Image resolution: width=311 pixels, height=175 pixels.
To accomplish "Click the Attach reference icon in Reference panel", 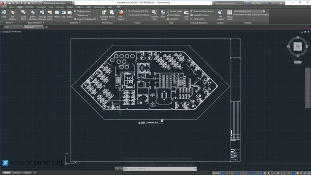I will point(57,13).
